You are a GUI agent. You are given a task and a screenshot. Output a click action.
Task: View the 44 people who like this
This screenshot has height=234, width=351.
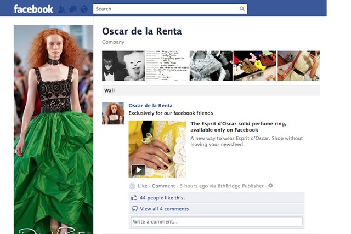(x=151, y=198)
